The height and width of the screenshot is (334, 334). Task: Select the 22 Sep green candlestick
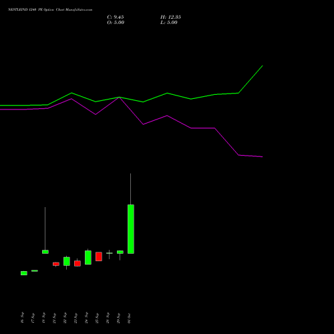coord(67,261)
